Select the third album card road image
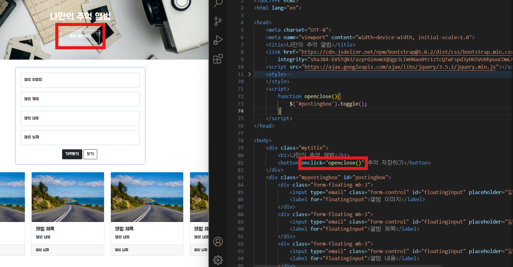This screenshot has width=513, height=267. [x=147, y=197]
